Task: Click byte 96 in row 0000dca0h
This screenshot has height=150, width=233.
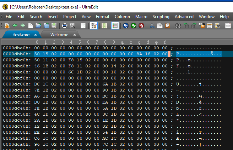Action: pos(37,144)
